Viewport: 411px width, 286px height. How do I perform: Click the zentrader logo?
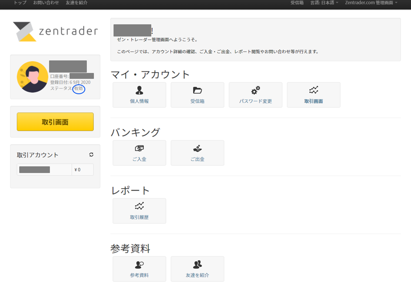pos(55,31)
